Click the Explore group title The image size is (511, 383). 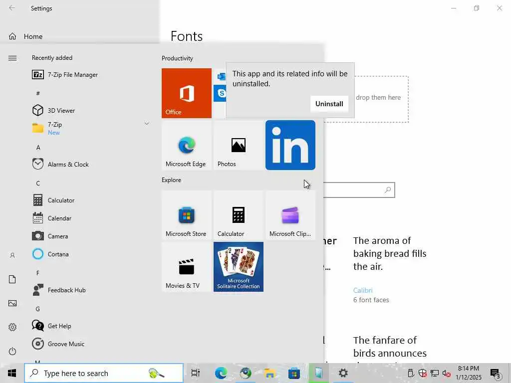(172, 180)
